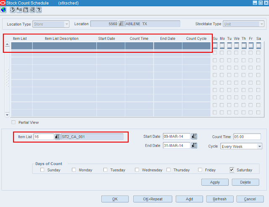Check the Partial View checkbox

coord(13,122)
